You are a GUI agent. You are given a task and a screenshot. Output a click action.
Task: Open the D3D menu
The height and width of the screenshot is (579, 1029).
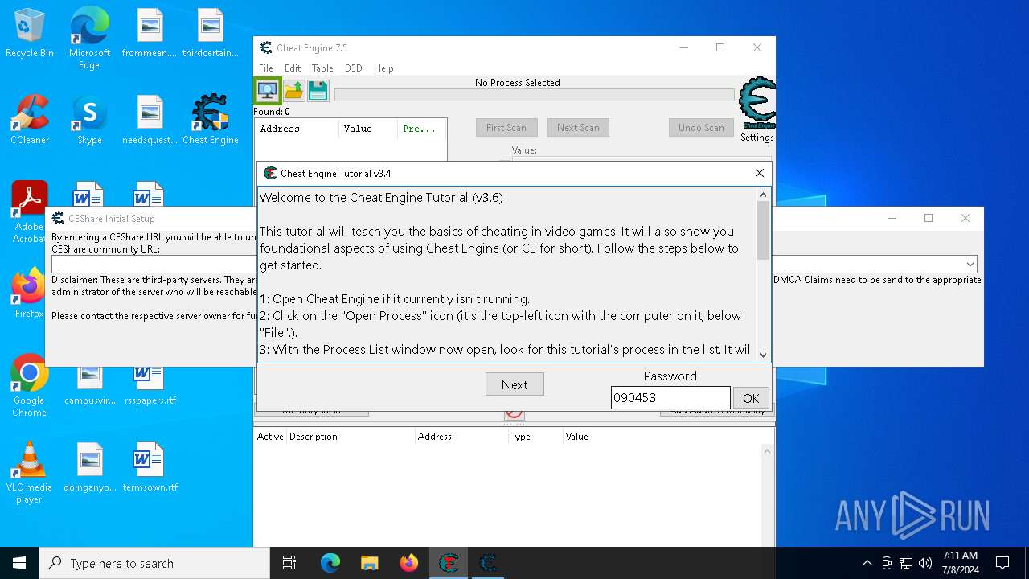click(x=353, y=68)
